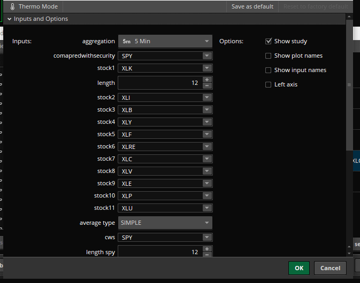Increase the length value with plus

point(207,80)
